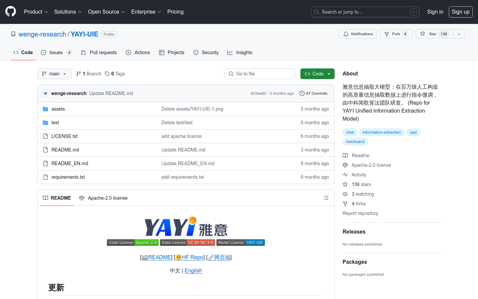Switch to the Security tab
The height and width of the screenshot is (299, 478).
coord(206,52)
